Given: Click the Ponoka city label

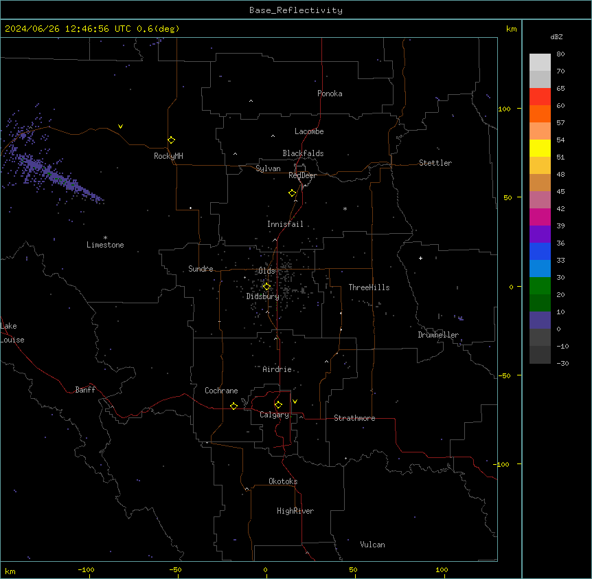Looking at the screenshot, I should [330, 94].
